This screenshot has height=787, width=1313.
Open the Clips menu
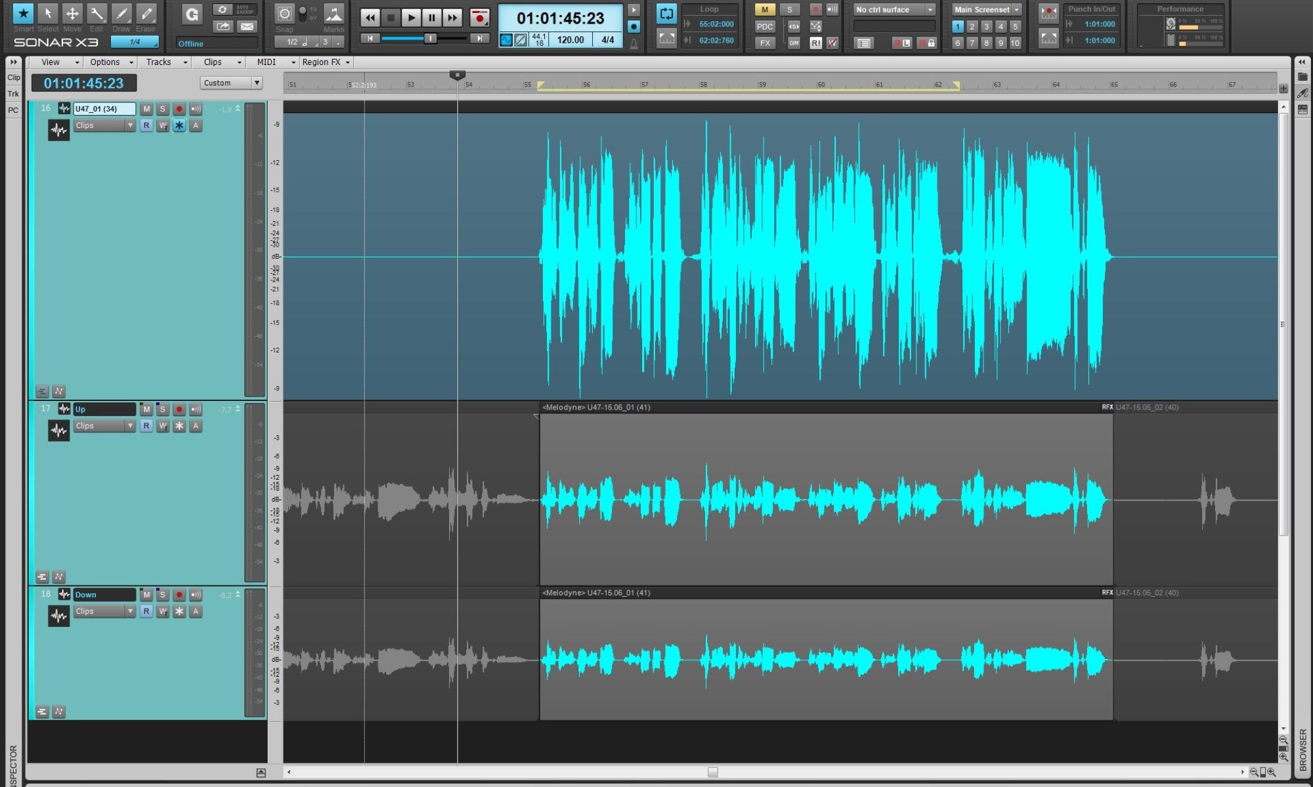[x=220, y=62]
